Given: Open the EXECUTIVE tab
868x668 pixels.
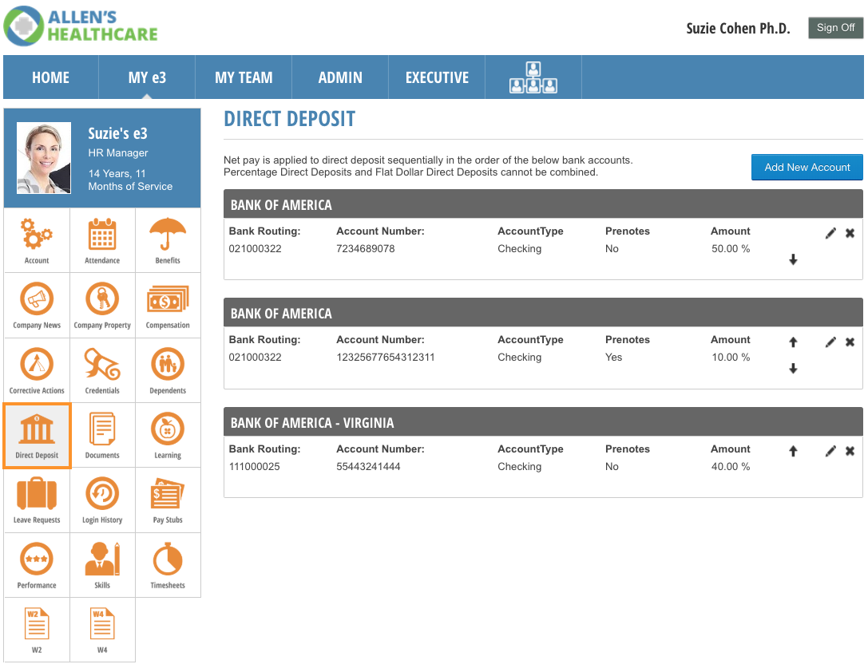Looking at the screenshot, I should [x=437, y=77].
